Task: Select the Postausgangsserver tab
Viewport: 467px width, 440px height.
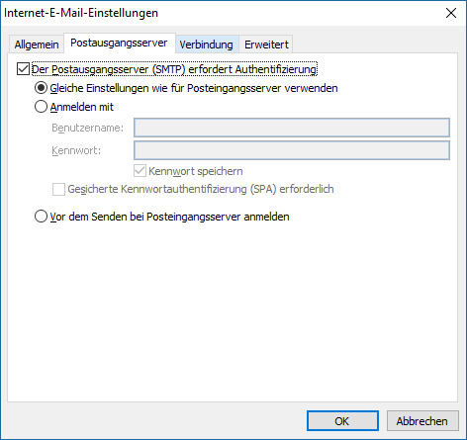Action: click(119, 43)
